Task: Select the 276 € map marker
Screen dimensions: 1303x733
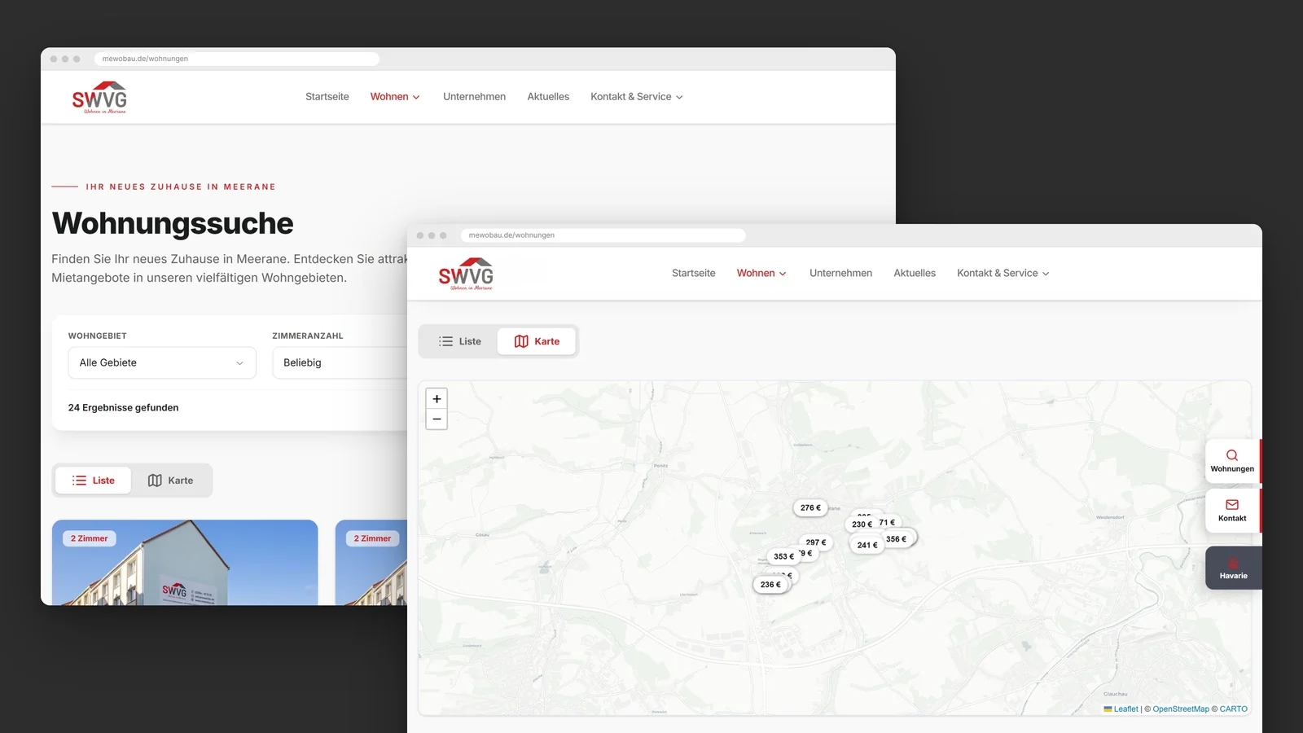Action: 810,507
